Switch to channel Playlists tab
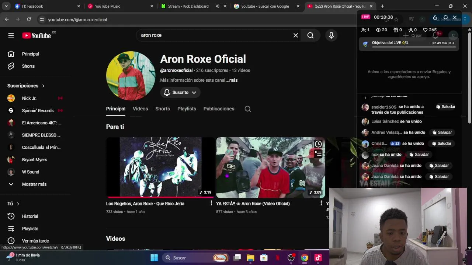 pos(187,109)
